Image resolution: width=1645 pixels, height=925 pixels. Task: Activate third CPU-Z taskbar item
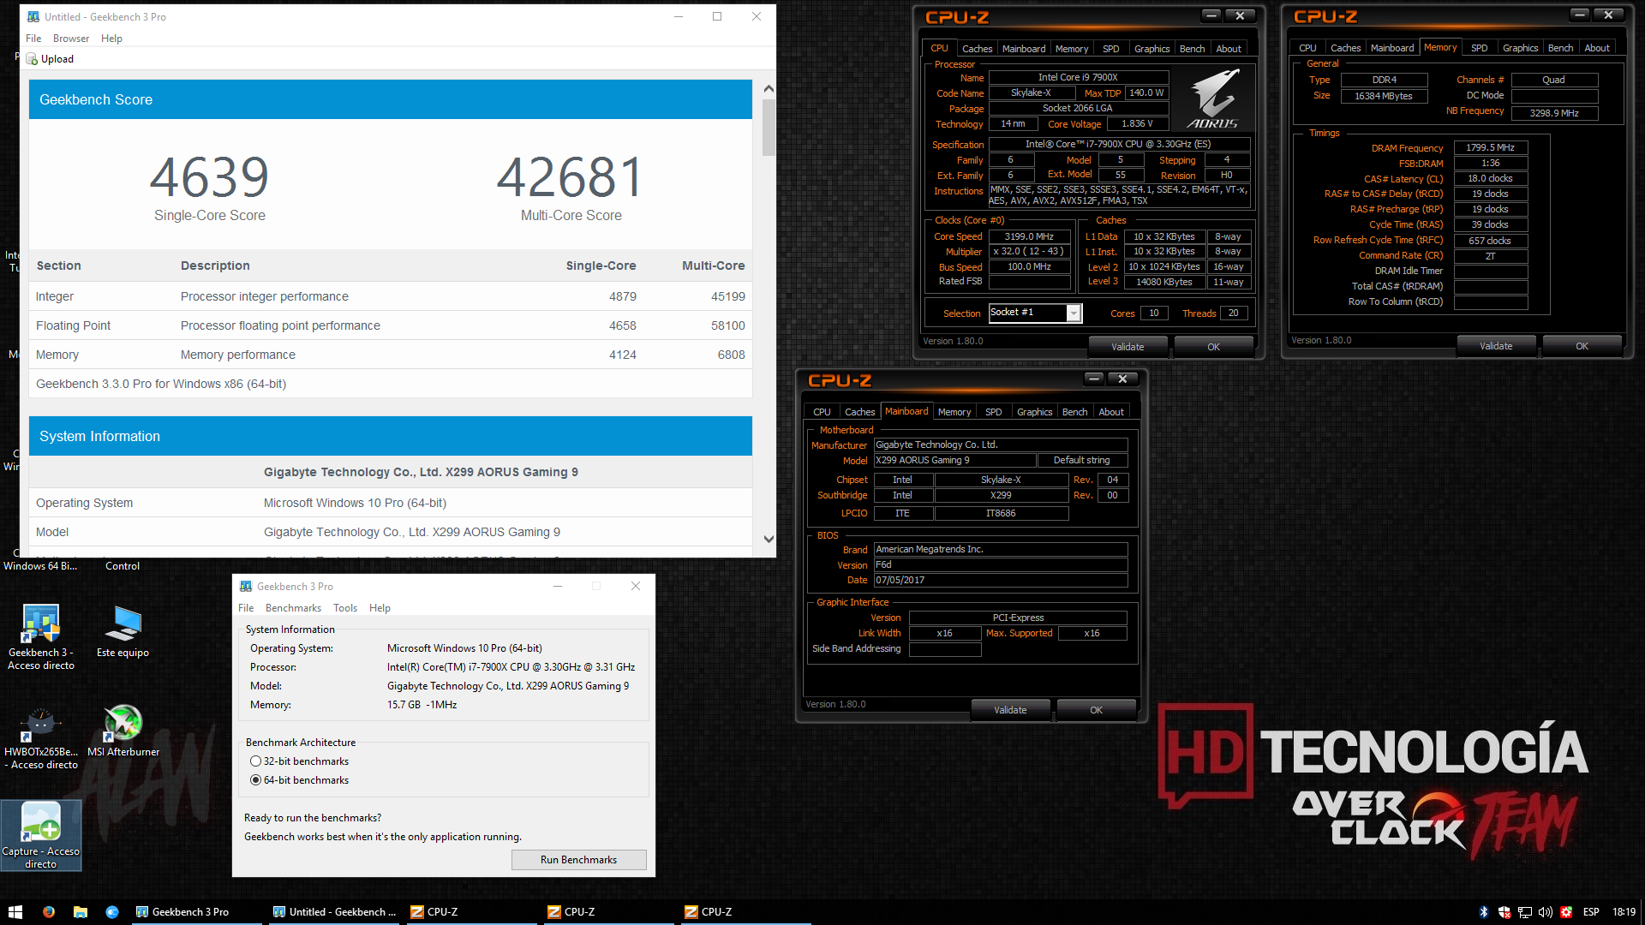coord(745,912)
